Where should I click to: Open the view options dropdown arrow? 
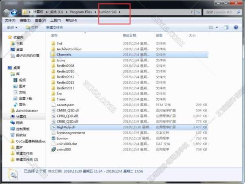click(217, 27)
